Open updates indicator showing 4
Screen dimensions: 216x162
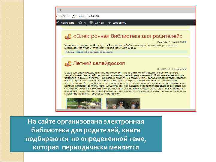(82, 23)
